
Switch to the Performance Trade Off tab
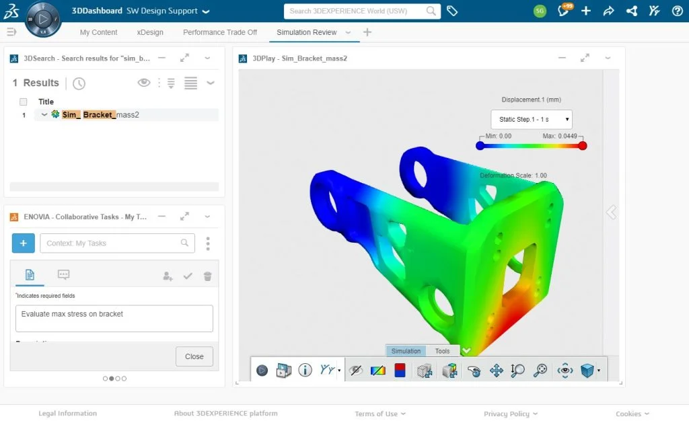[x=220, y=32]
